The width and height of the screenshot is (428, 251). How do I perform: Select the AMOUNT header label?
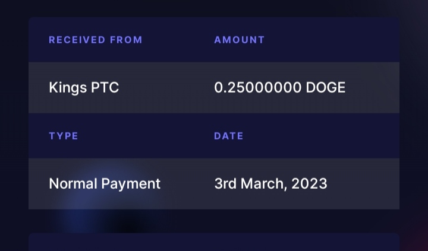[240, 40]
